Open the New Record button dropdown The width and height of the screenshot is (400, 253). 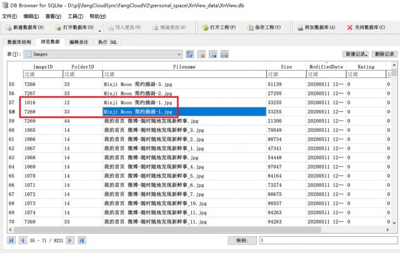[356, 54]
